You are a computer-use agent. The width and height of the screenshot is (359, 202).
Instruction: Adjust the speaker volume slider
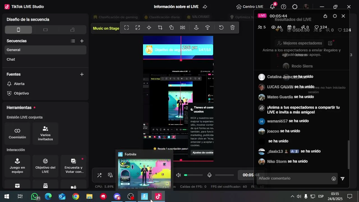194,175
